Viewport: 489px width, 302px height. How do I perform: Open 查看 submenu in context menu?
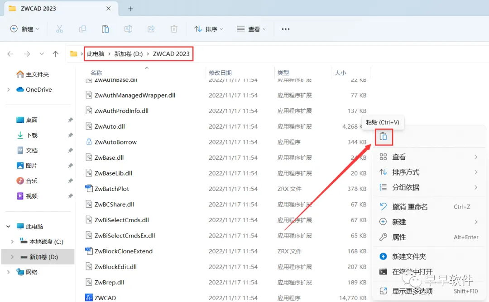[x=429, y=157]
